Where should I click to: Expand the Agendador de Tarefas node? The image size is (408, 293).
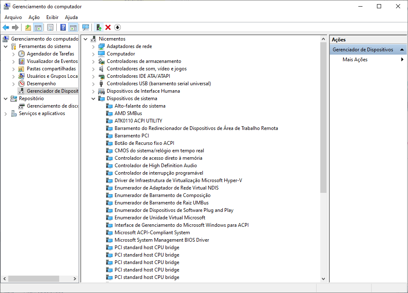[14, 54]
